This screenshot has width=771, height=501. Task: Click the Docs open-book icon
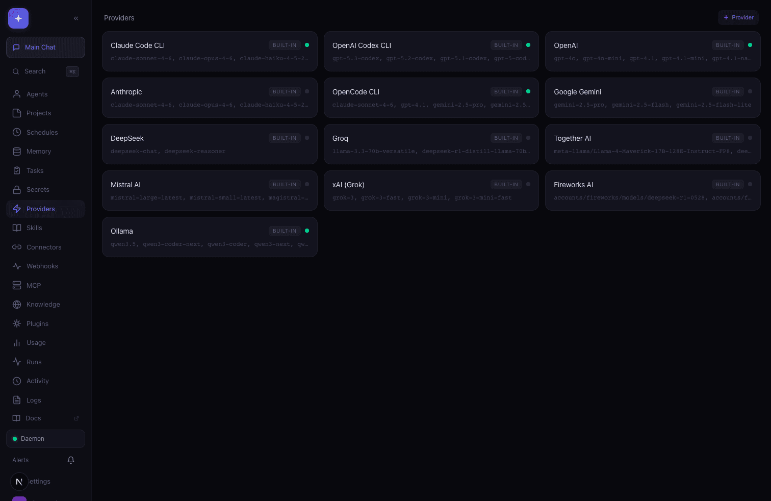[16, 418]
